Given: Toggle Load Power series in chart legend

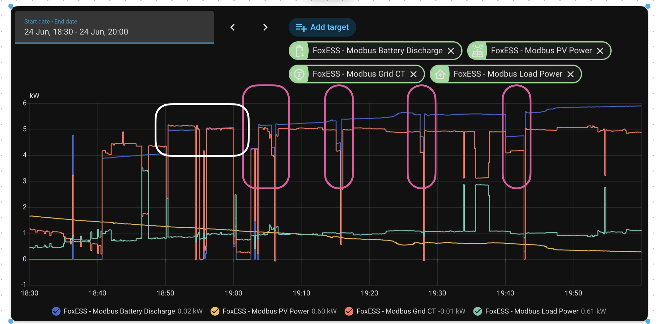Looking at the screenshot, I should [x=478, y=311].
